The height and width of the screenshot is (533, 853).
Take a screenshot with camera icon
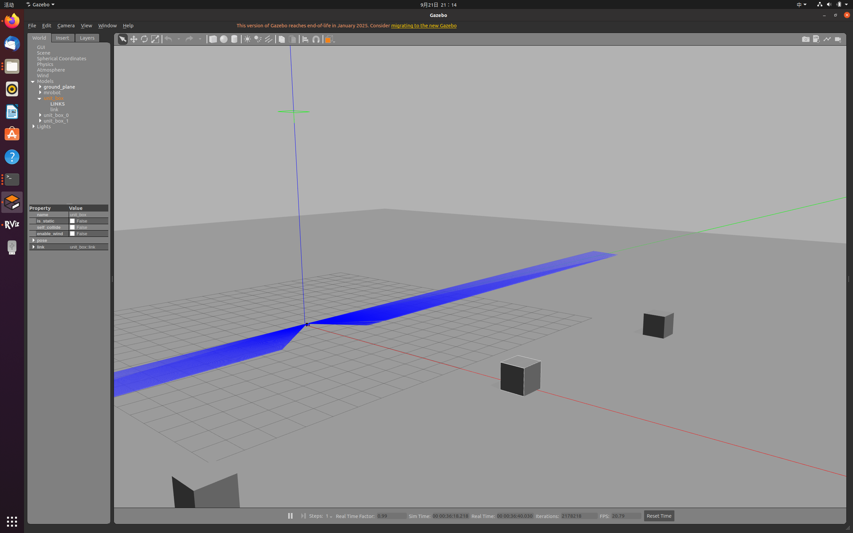point(806,39)
